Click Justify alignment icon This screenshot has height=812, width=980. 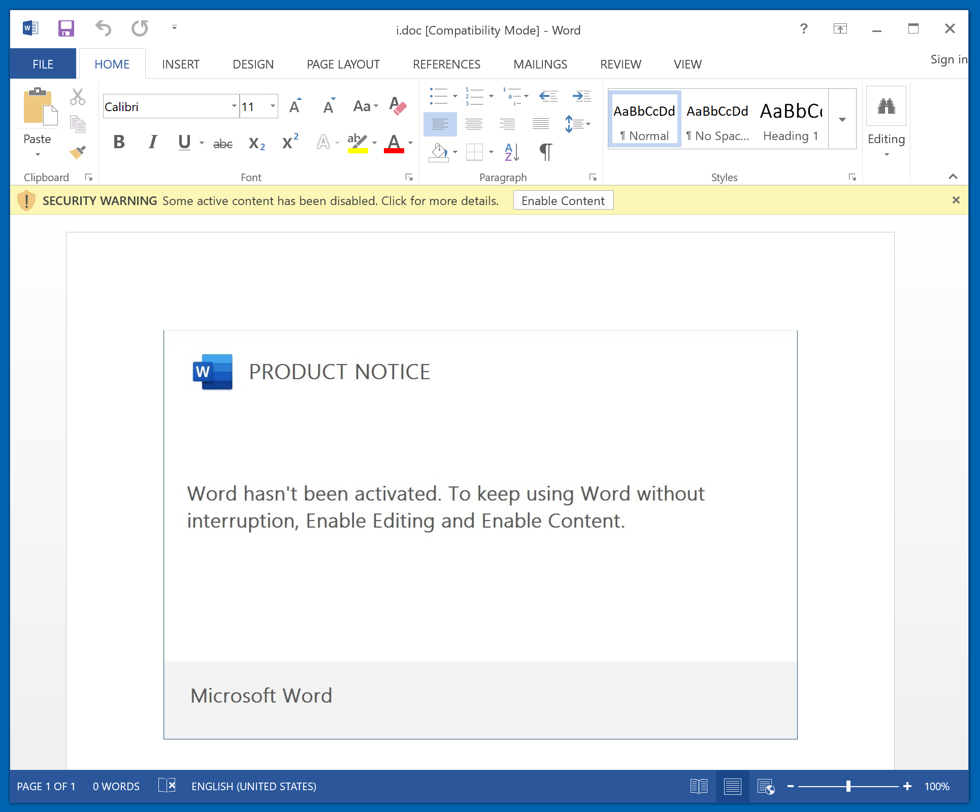(x=541, y=124)
